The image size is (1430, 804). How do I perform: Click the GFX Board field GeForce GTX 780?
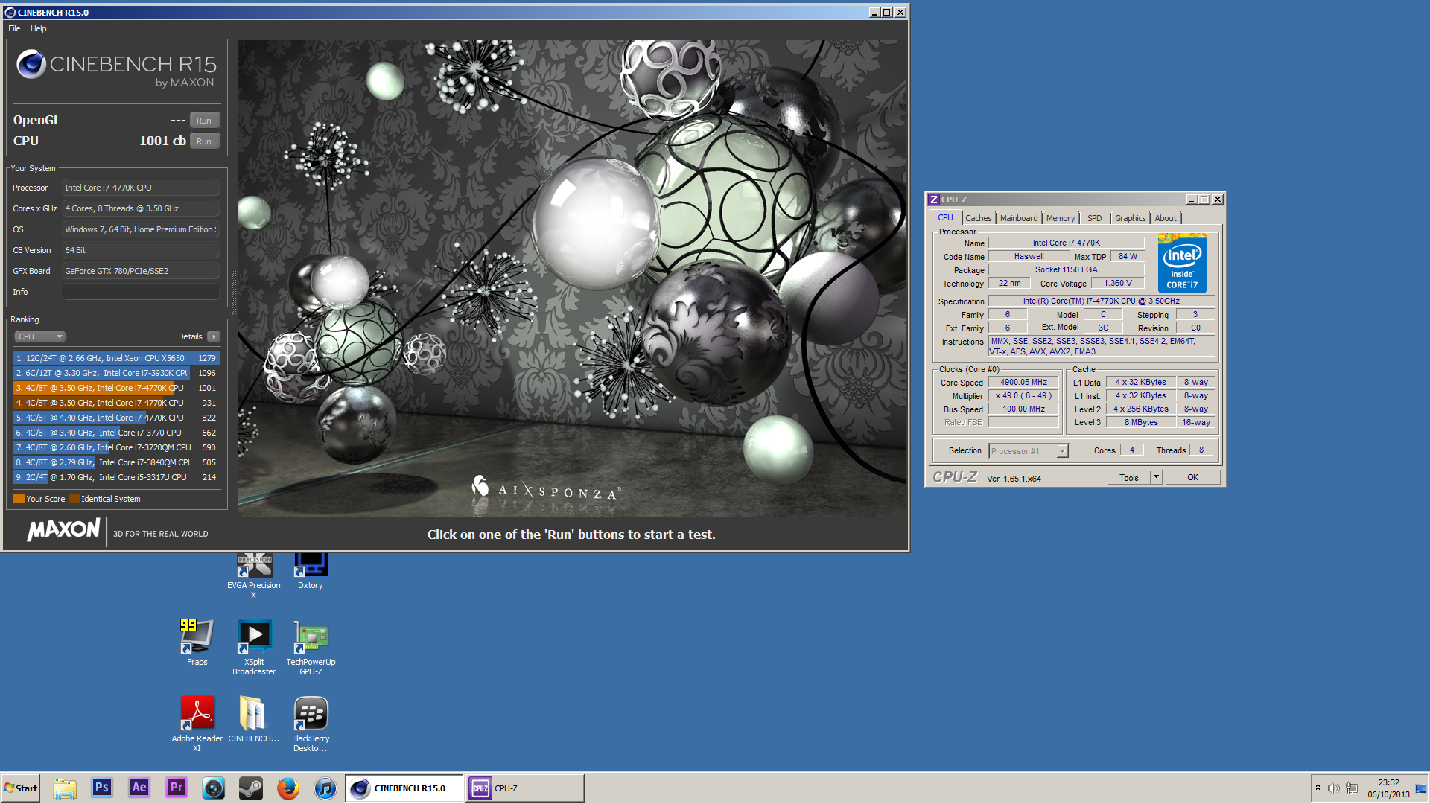pos(141,271)
